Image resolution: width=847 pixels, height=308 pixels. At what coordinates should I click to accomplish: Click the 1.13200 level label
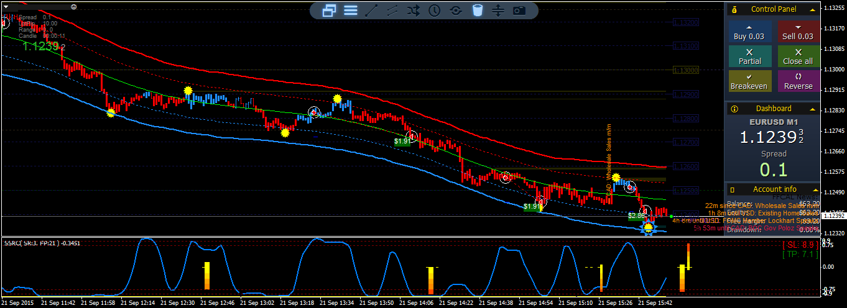[x=686, y=22]
